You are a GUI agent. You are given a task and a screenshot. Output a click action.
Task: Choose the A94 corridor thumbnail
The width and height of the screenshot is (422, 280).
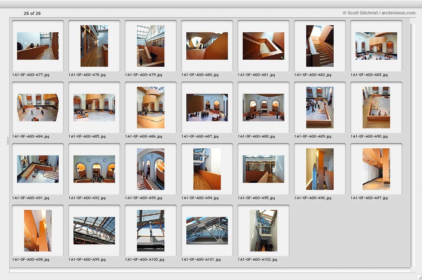pyautogui.click(x=207, y=169)
